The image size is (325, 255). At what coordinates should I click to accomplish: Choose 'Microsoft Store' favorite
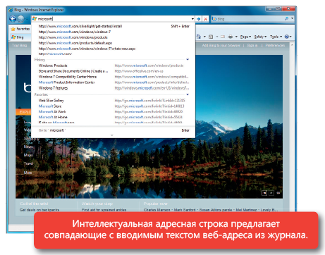tap(114, 106)
